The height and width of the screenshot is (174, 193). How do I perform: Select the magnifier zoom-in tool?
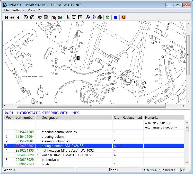click(x=68, y=17)
